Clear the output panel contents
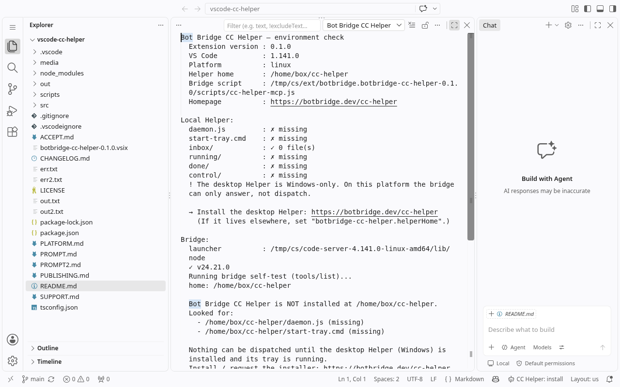620x387 pixels. (412, 25)
